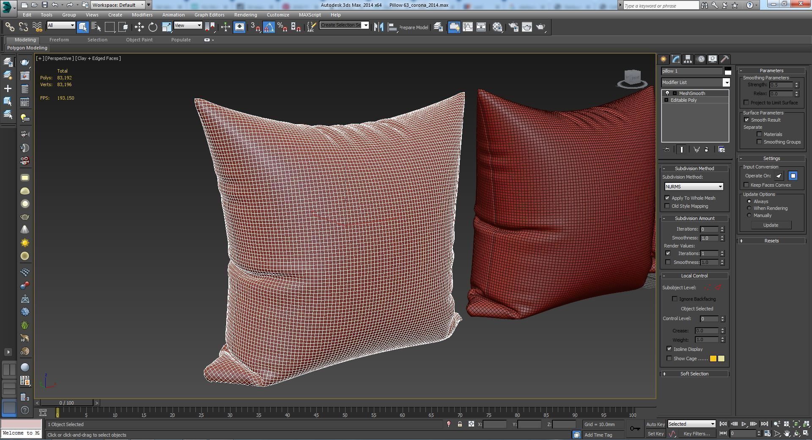Activate the Select Object tool

pos(82,27)
